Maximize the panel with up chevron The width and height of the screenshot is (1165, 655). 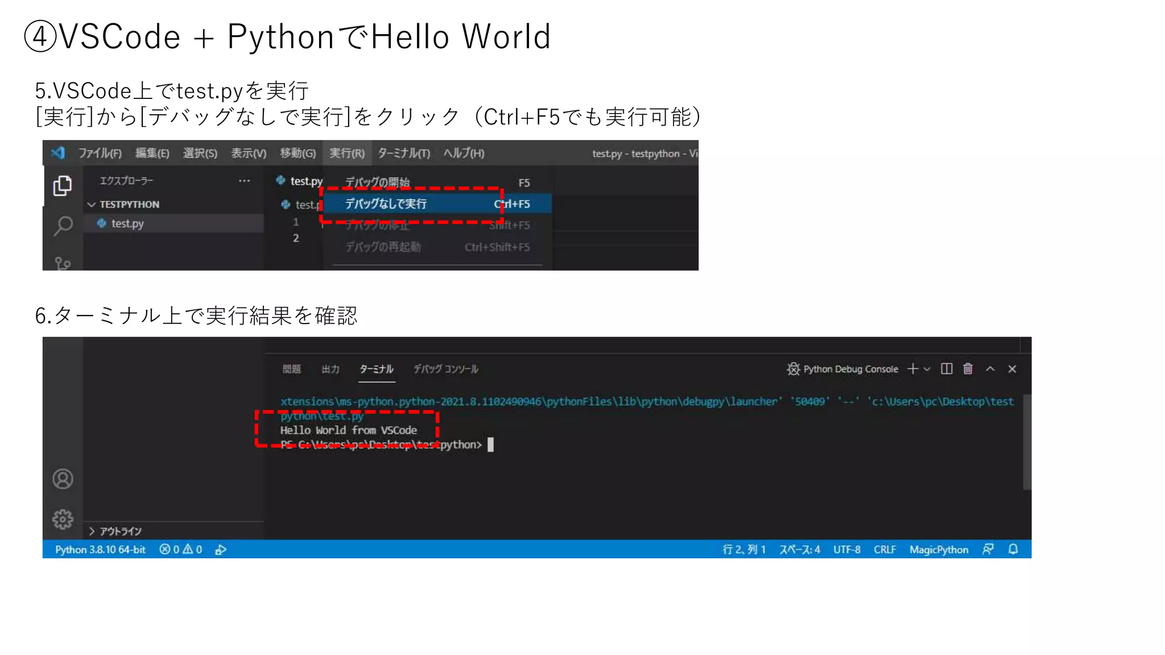pyautogui.click(x=990, y=369)
